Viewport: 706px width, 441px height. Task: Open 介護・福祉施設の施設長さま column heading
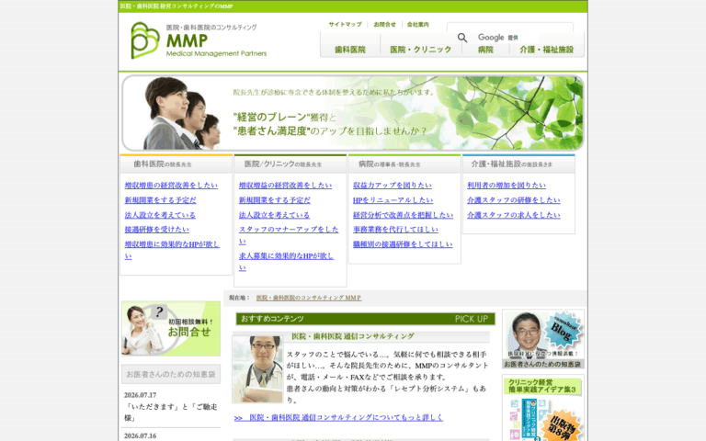[x=518, y=164]
